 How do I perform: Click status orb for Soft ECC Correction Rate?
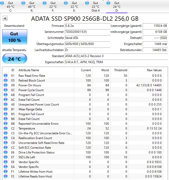point(6,147)
